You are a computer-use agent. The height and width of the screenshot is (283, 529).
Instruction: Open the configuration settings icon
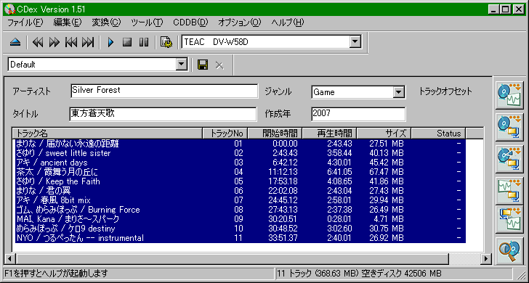pyautogui.click(x=166, y=42)
